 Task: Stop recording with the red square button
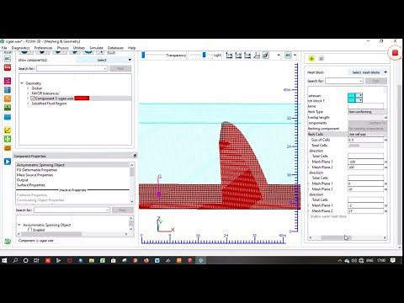395,53
